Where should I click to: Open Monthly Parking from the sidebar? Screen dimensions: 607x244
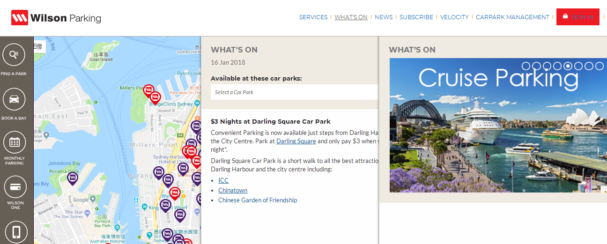14,148
